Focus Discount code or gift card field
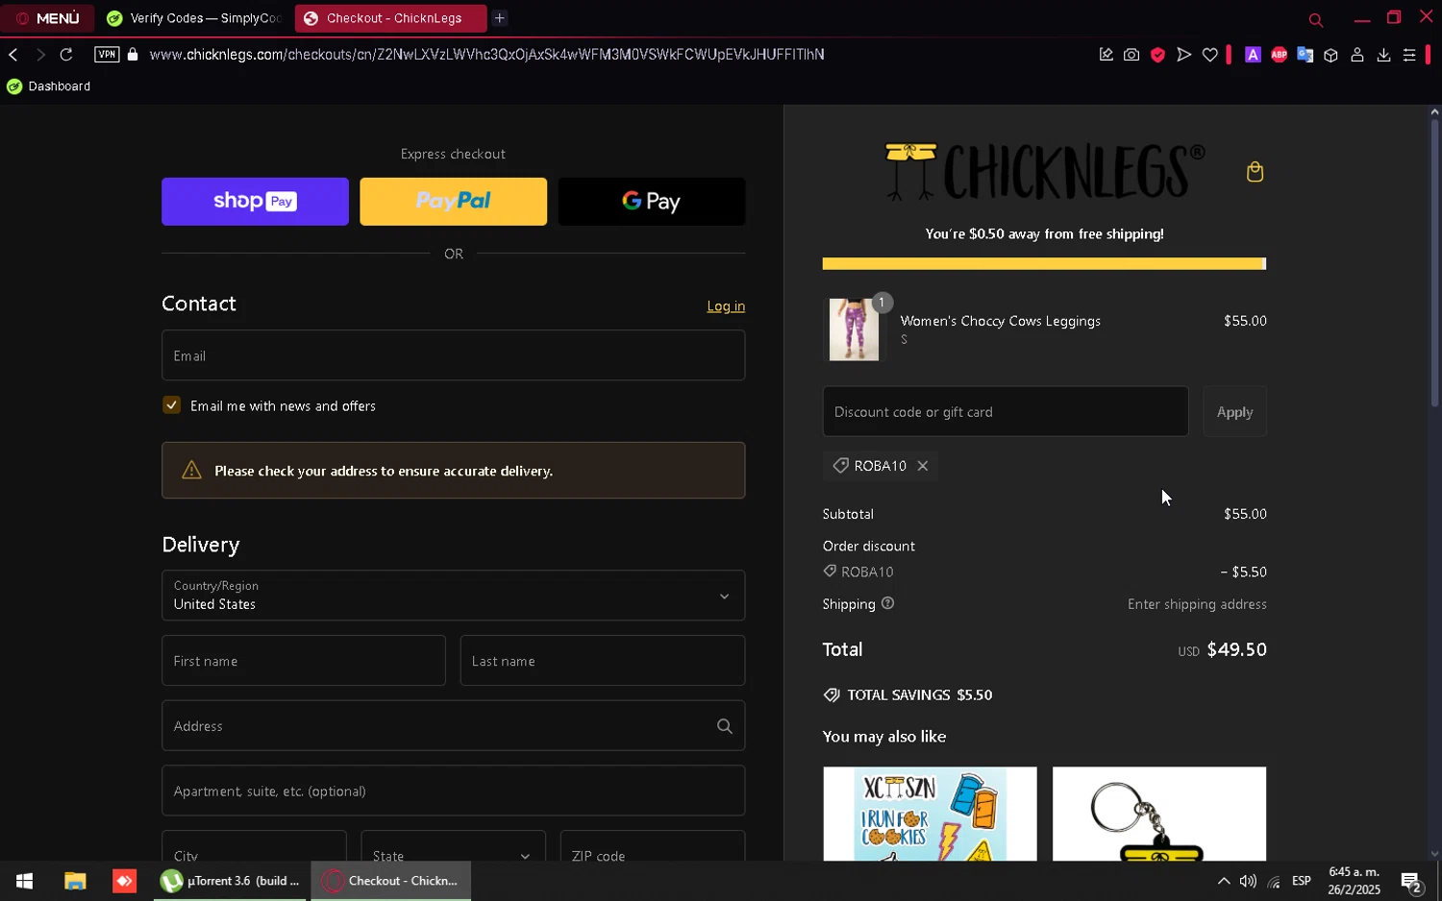This screenshot has height=901, width=1442. [x=1006, y=412]
